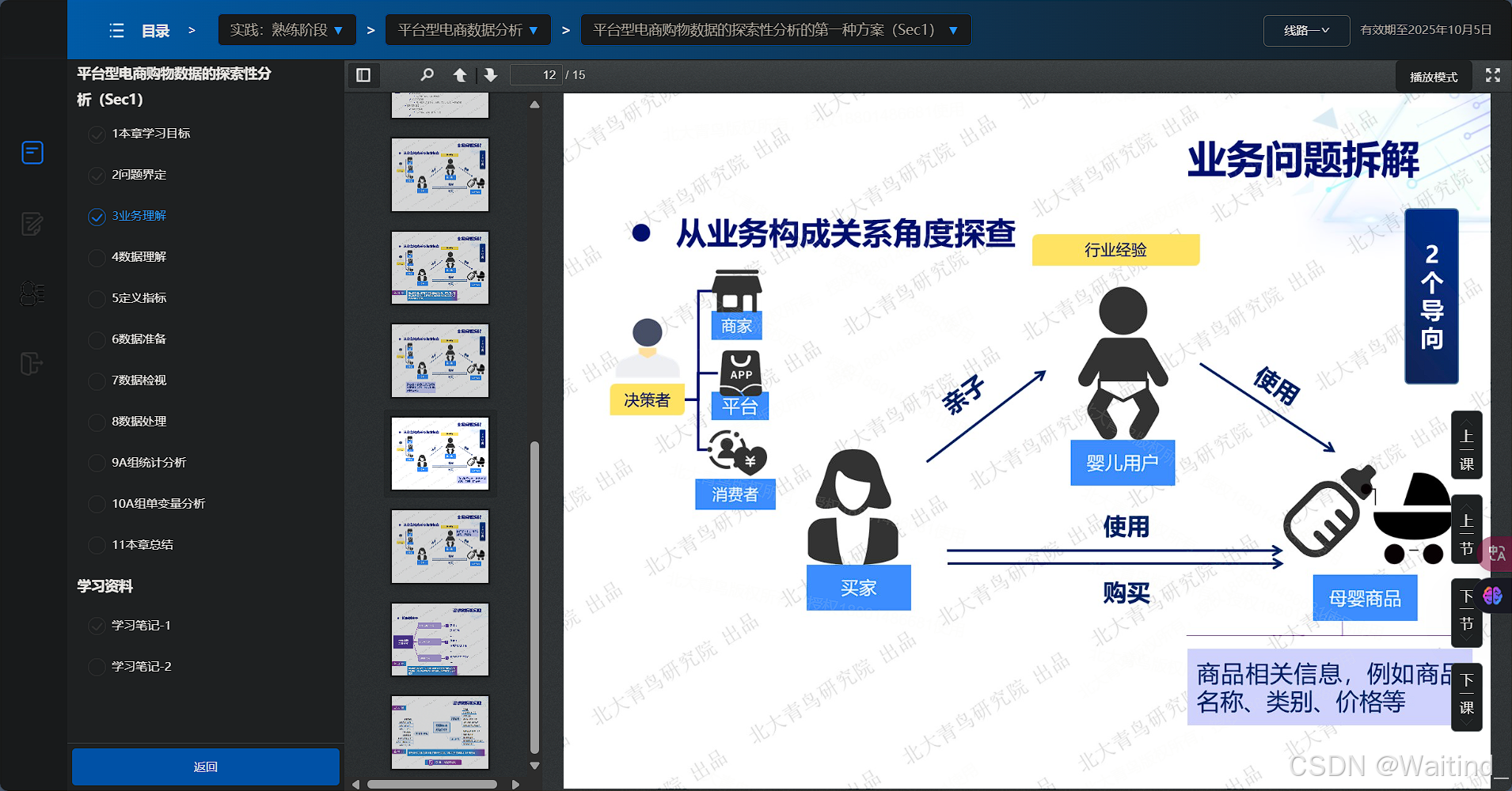Click the 有效期至2025年10月5日 text
The height and width of the screenshot is (791, 1512).
pyautogui.click(x=1426, y=30)
